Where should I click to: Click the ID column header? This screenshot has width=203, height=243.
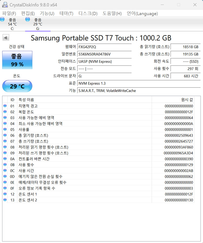click(12, 100)
